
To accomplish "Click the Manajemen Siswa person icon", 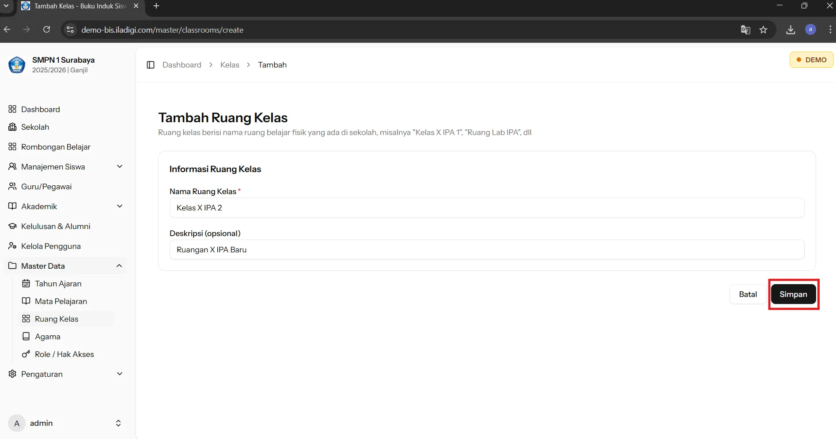I will coord(12,166).
